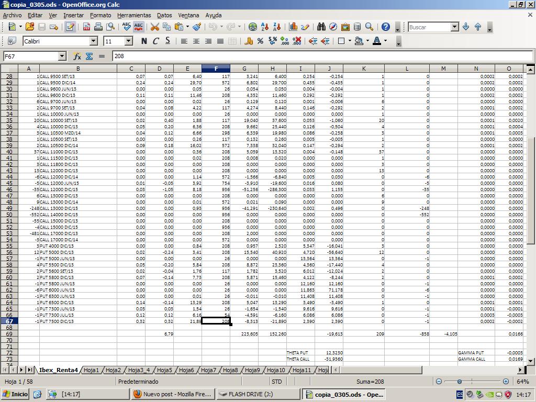Viewport: 536px width, 402px height.
Task: Click the Cut scissors icon
Action: [154, 27]
